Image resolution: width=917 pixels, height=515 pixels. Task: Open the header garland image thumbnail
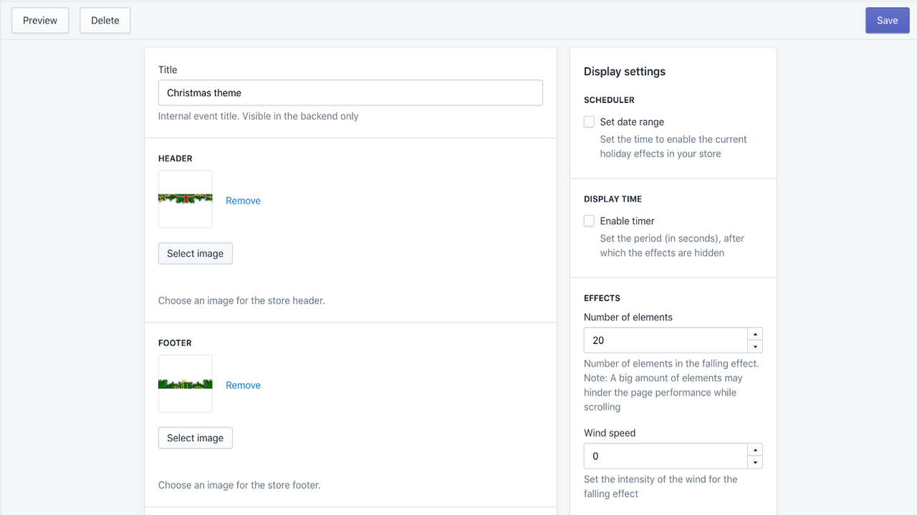pyautogui.click(x=185, y=199)
